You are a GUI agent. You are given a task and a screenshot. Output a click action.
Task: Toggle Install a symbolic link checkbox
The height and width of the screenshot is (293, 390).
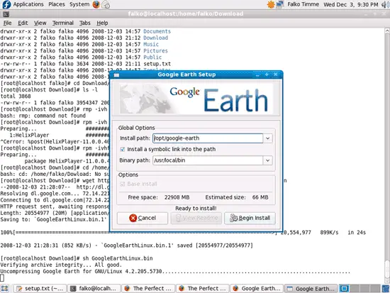(123, 149)
